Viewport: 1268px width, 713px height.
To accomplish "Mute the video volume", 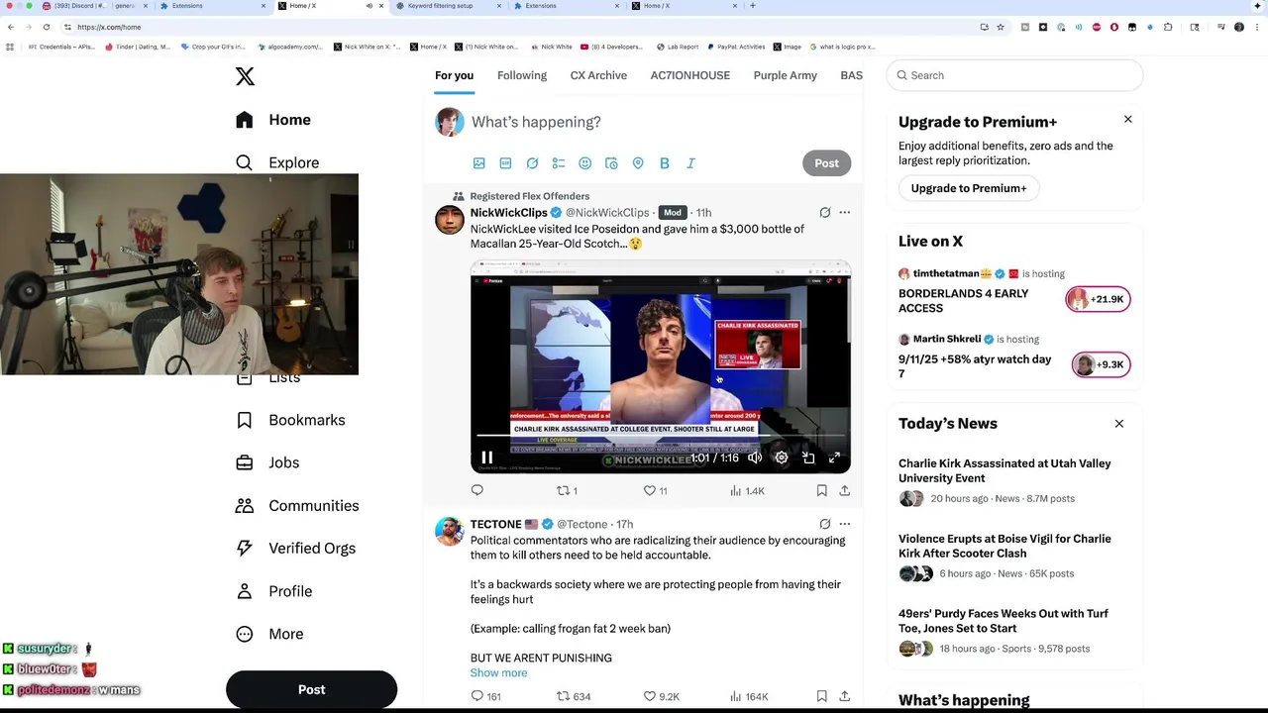I will pyautogui.click(x=755, y=458).
